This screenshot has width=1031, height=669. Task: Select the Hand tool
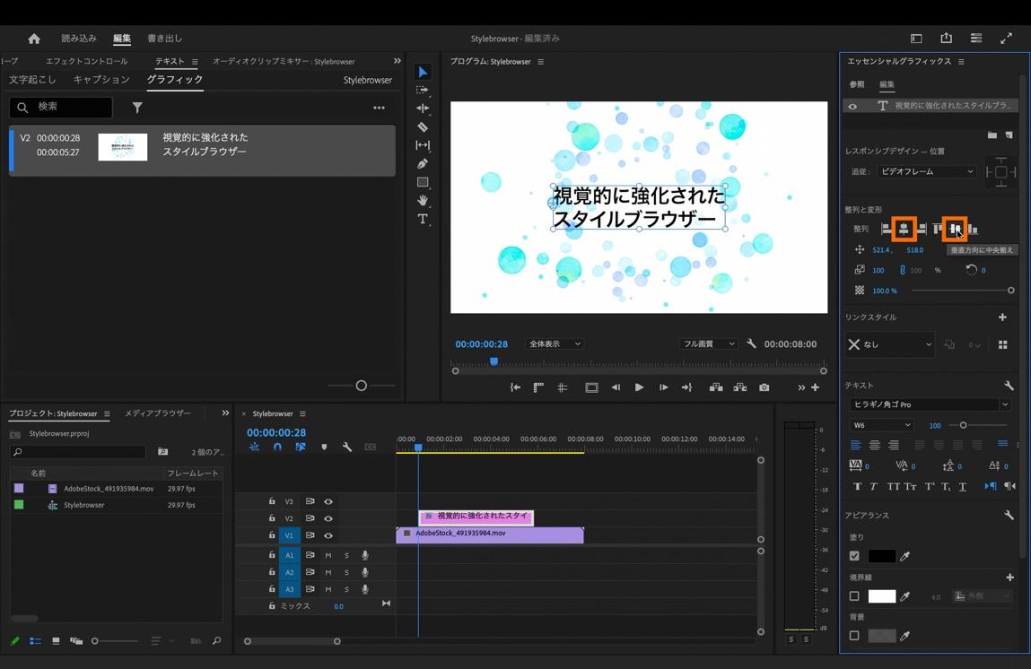click(x=423, y=201)
